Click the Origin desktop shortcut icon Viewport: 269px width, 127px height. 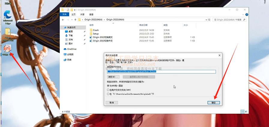(x=8, y=50)
